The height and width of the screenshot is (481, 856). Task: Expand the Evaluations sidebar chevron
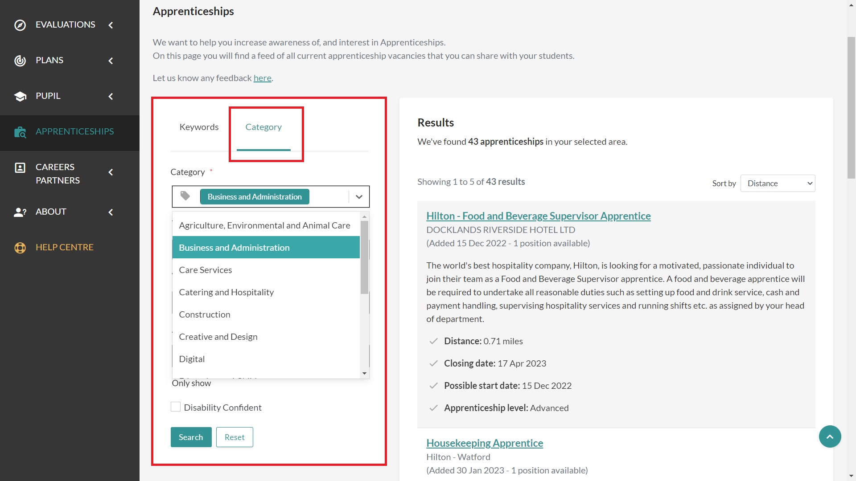pos(111,25)
